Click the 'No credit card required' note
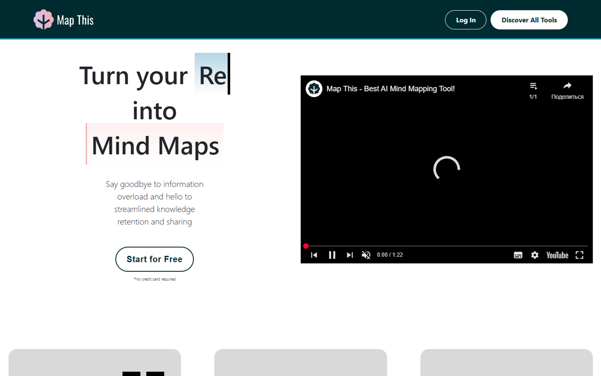Viewport: 601px width, 376px height. [x=154, y=279]
